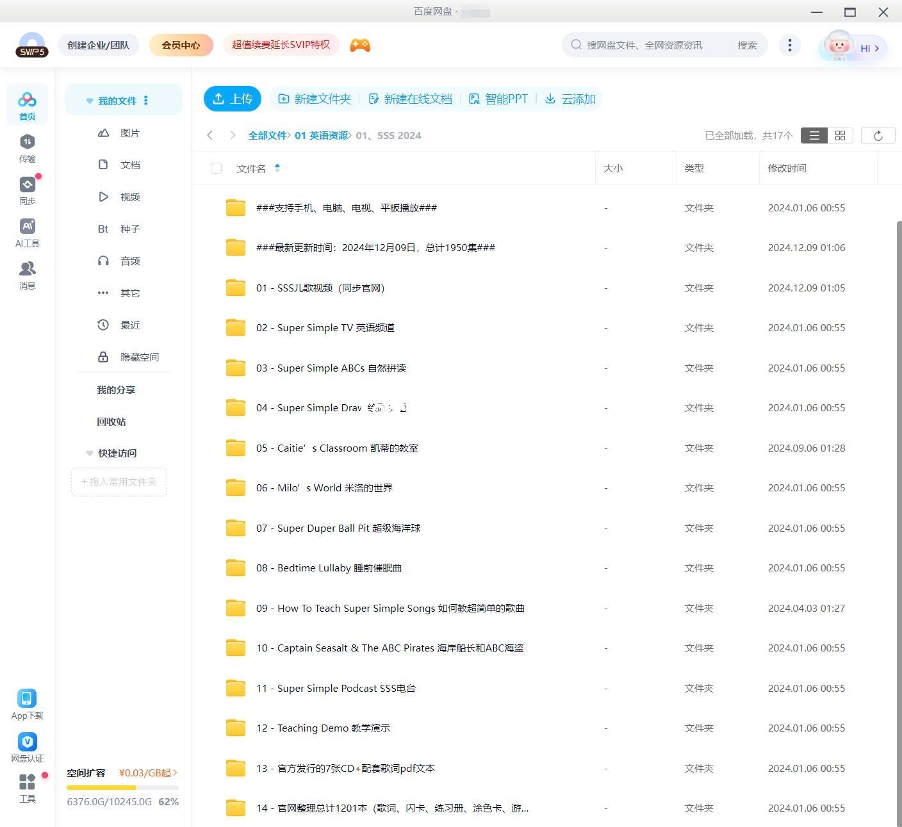Open 回收站 recycle bin in sidebar

(111, 422)
